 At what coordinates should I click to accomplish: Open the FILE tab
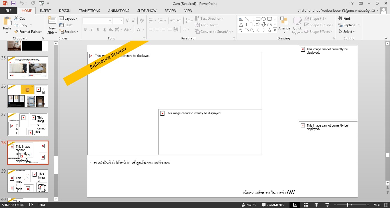(9, 11)
